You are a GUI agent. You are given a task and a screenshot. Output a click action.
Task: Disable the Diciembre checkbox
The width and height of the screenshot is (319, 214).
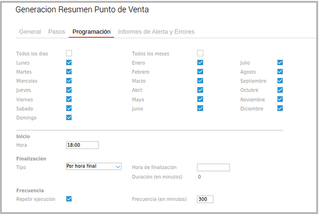280,108
